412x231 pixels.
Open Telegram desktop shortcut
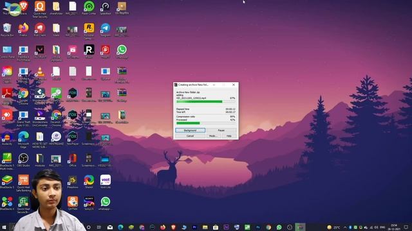(106, 30)
